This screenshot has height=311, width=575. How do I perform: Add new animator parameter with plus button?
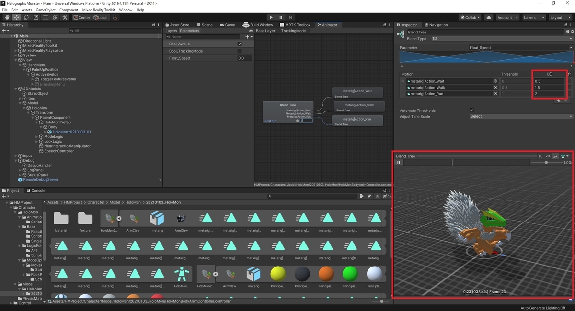[x=248, y=37]
